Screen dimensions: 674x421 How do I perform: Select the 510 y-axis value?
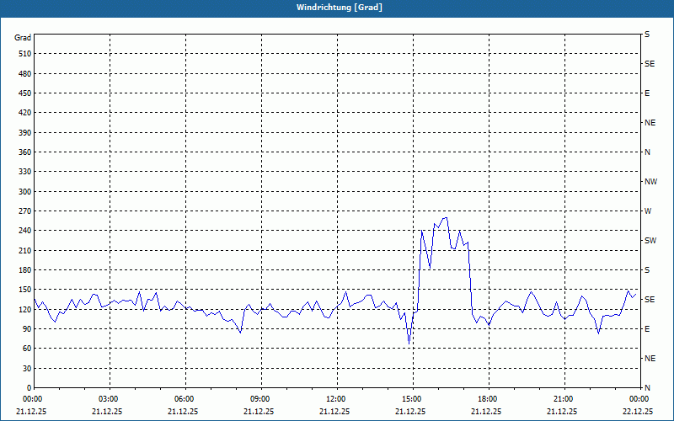[x=25, y=54]
